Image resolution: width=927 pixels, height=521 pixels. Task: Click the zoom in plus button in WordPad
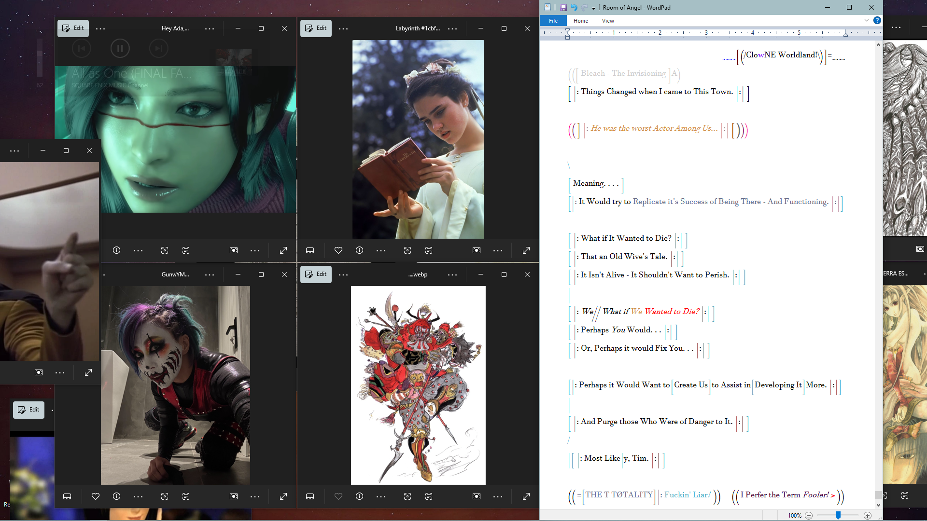click(868, 516)
